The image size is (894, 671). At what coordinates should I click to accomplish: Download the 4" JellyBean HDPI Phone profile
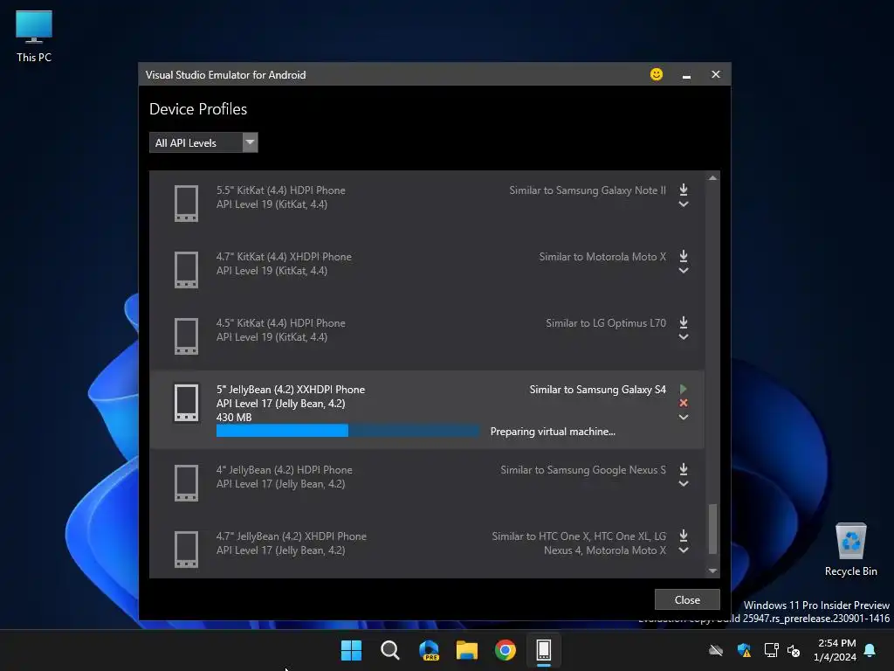pos(683,469)
